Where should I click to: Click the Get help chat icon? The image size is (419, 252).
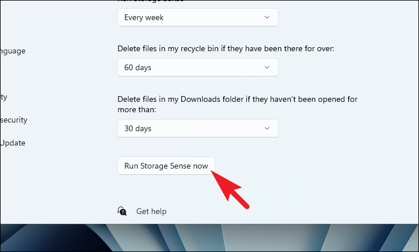click(122, 211)
